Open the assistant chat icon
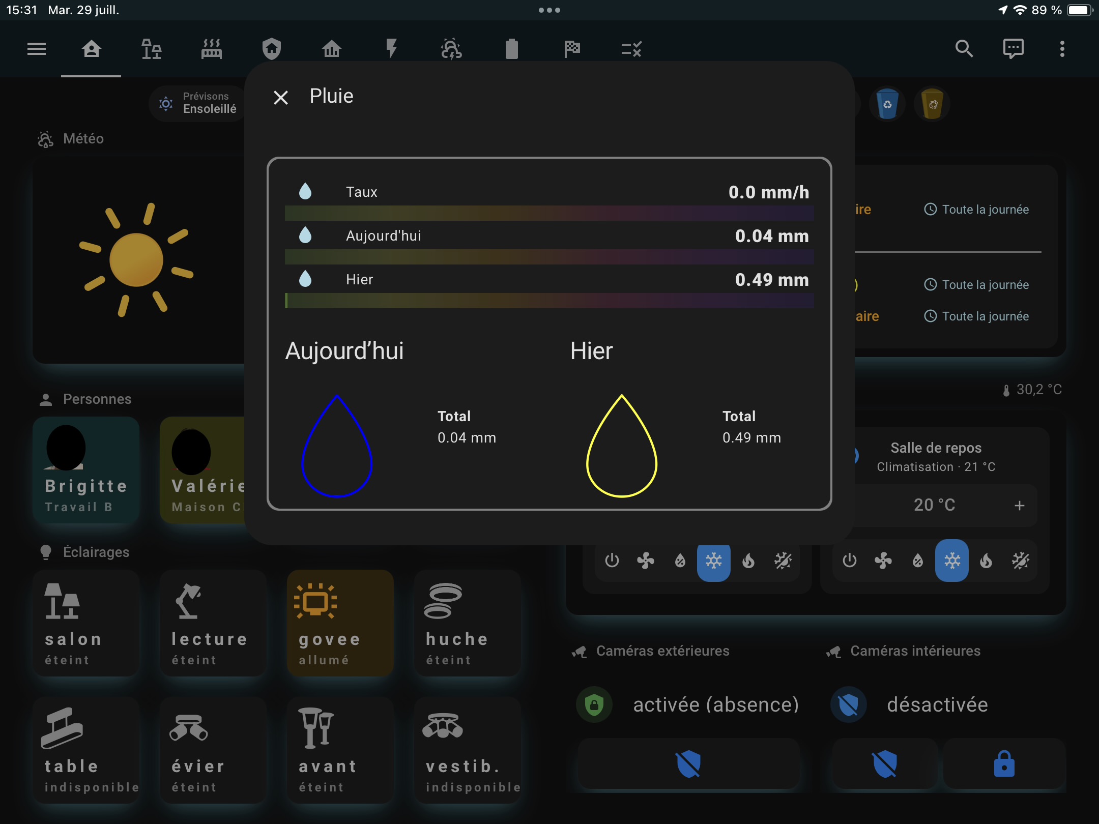The height and width of the screenshot is (824, 1099). coord(1013,49)
